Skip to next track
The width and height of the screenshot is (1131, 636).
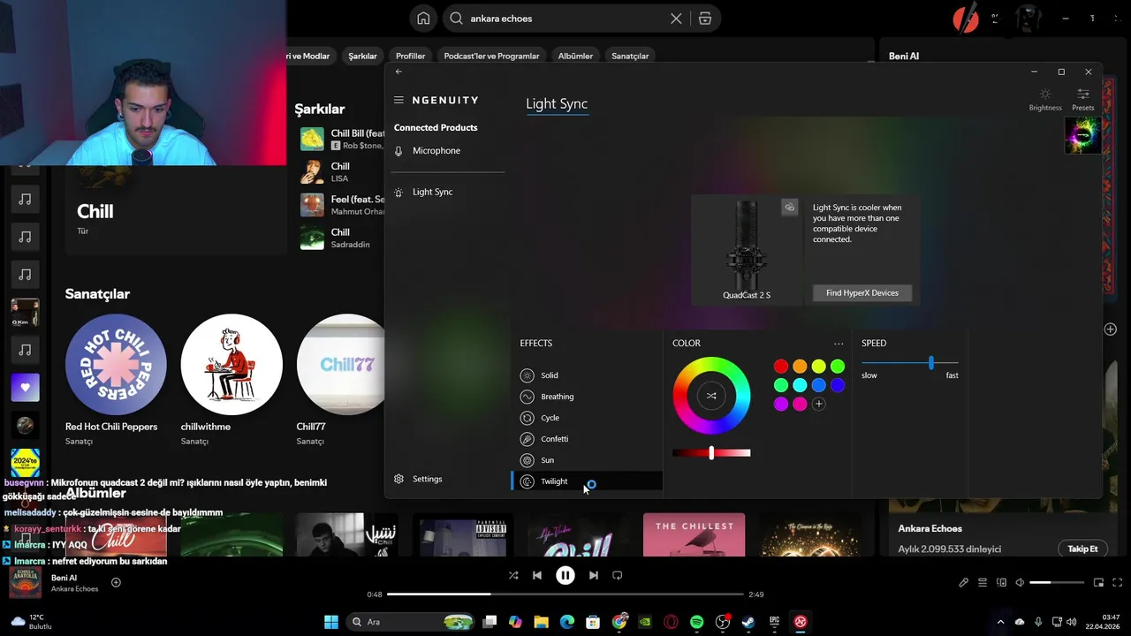click(594, 575)
